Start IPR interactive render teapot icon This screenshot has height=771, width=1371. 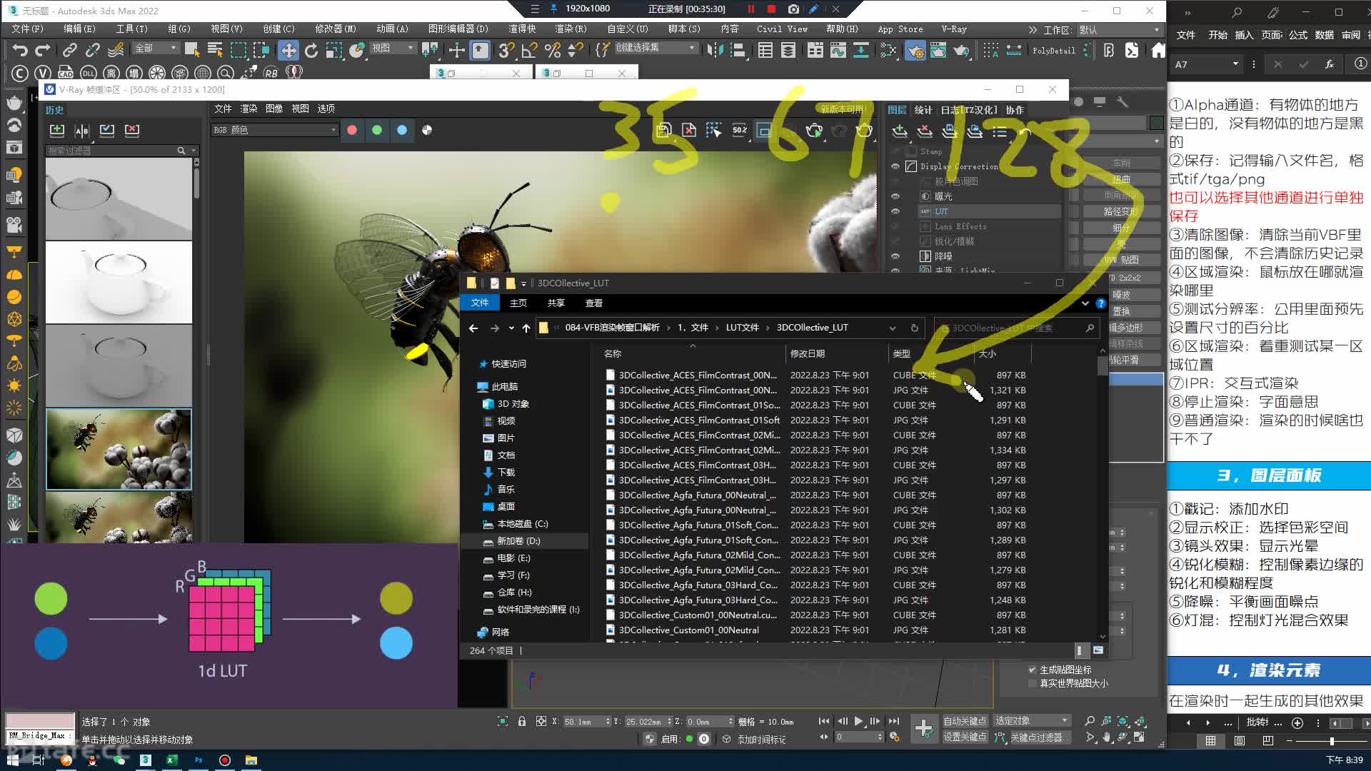(x=814, y=130)
